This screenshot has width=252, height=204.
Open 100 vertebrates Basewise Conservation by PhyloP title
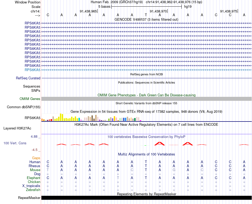146,137
